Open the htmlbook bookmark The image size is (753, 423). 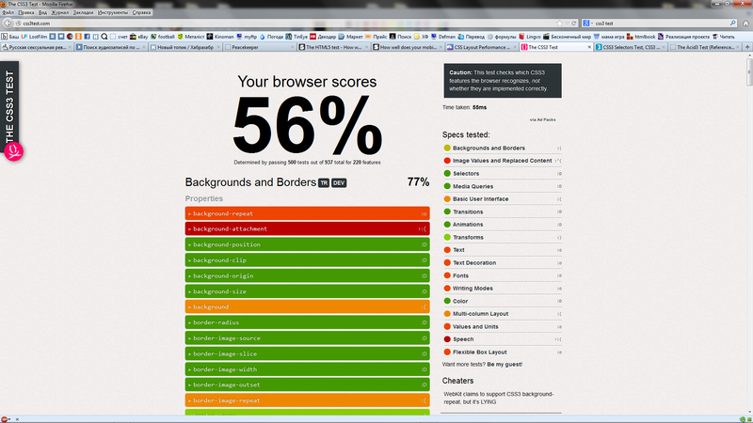(x=641, y=37)
